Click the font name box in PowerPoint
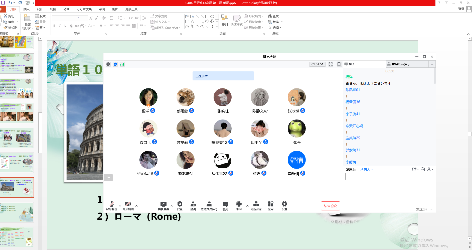This screenshot has height=250, width=472. tap(64, 18)
